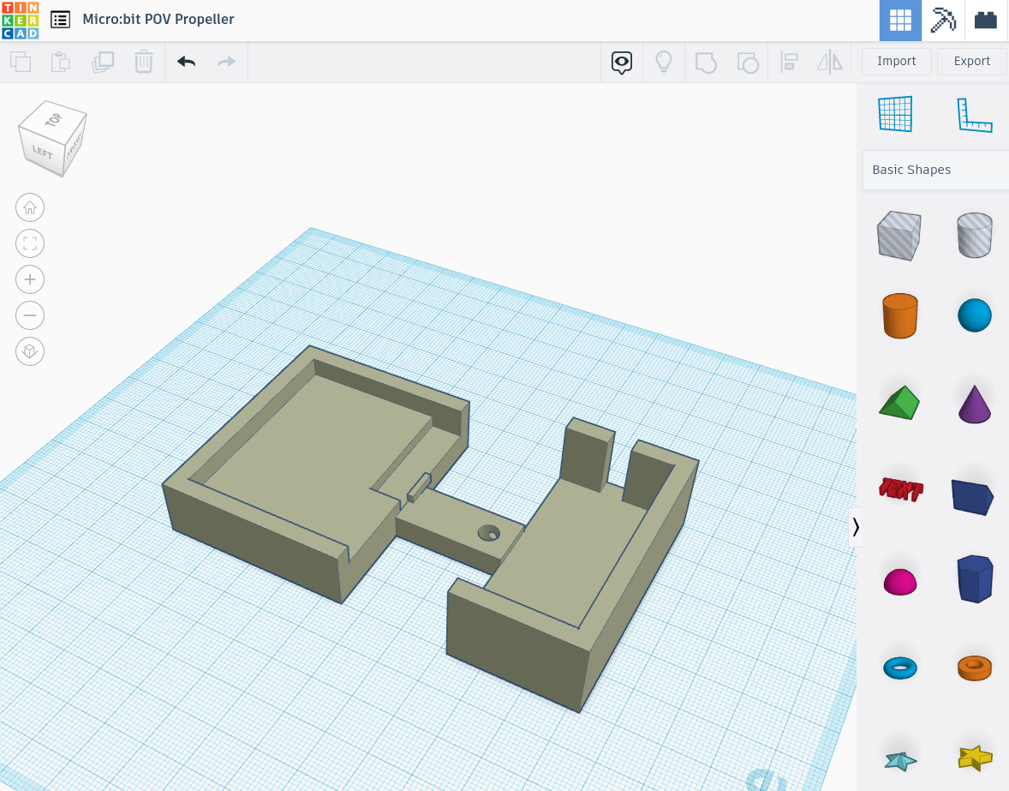
Task: Redo the last action
Action: click(x=226, y=62)
